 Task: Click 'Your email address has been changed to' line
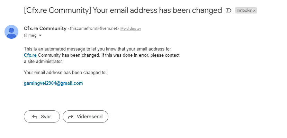(65, 73)
